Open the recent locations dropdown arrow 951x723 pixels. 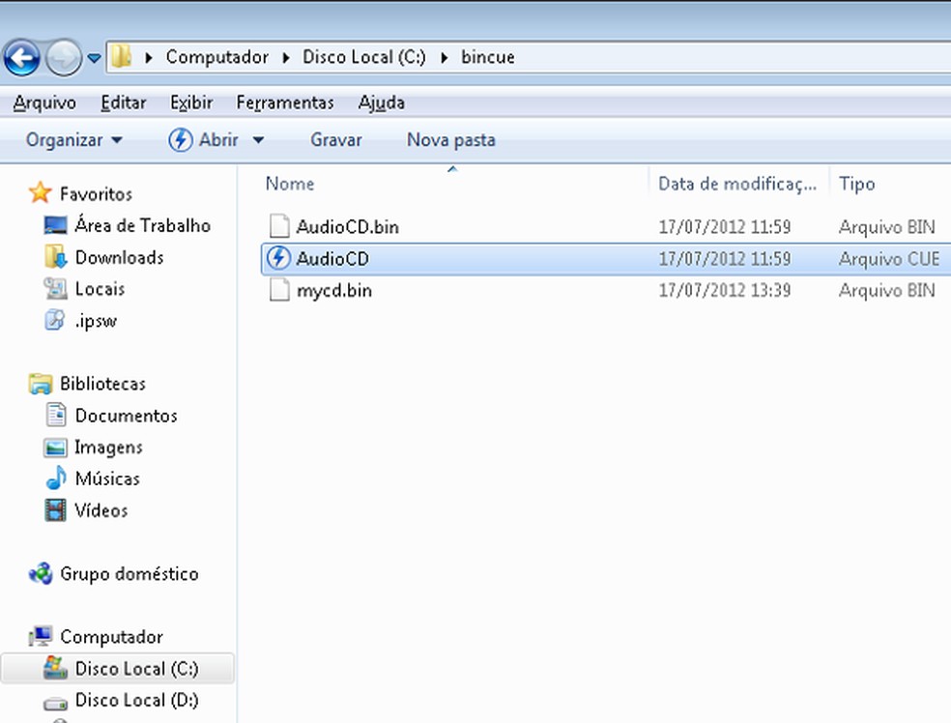94,58
